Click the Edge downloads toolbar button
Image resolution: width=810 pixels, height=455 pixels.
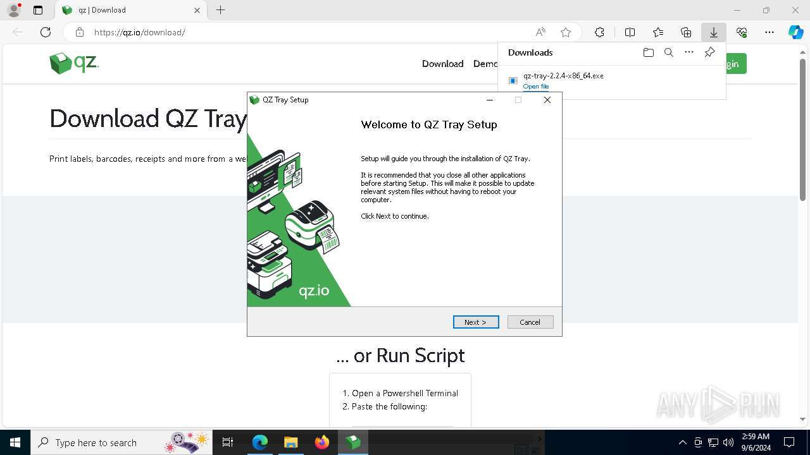(713, 32)
